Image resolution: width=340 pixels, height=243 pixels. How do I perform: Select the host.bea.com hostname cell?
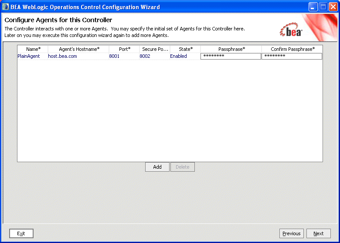pyautogui.click(x=78, y=56)
